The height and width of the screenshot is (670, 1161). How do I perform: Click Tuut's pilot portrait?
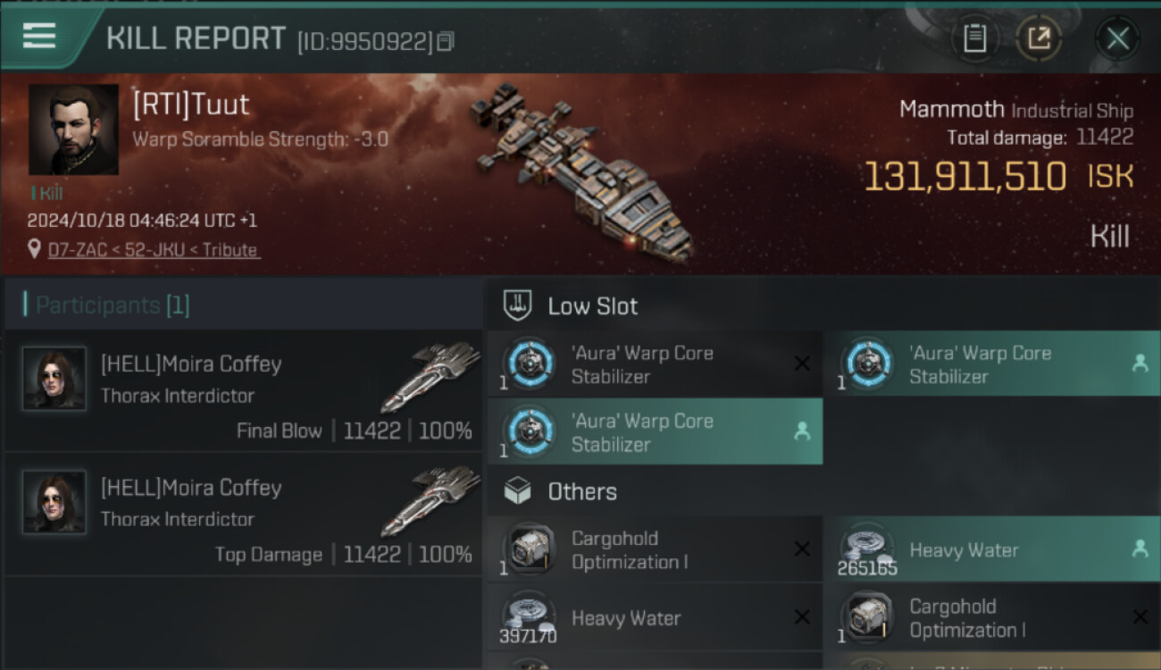pyautogui.click(x=73, y=130)
